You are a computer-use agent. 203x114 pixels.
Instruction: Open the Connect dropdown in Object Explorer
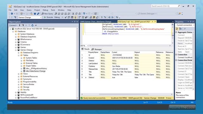click(x=13, y=25)
